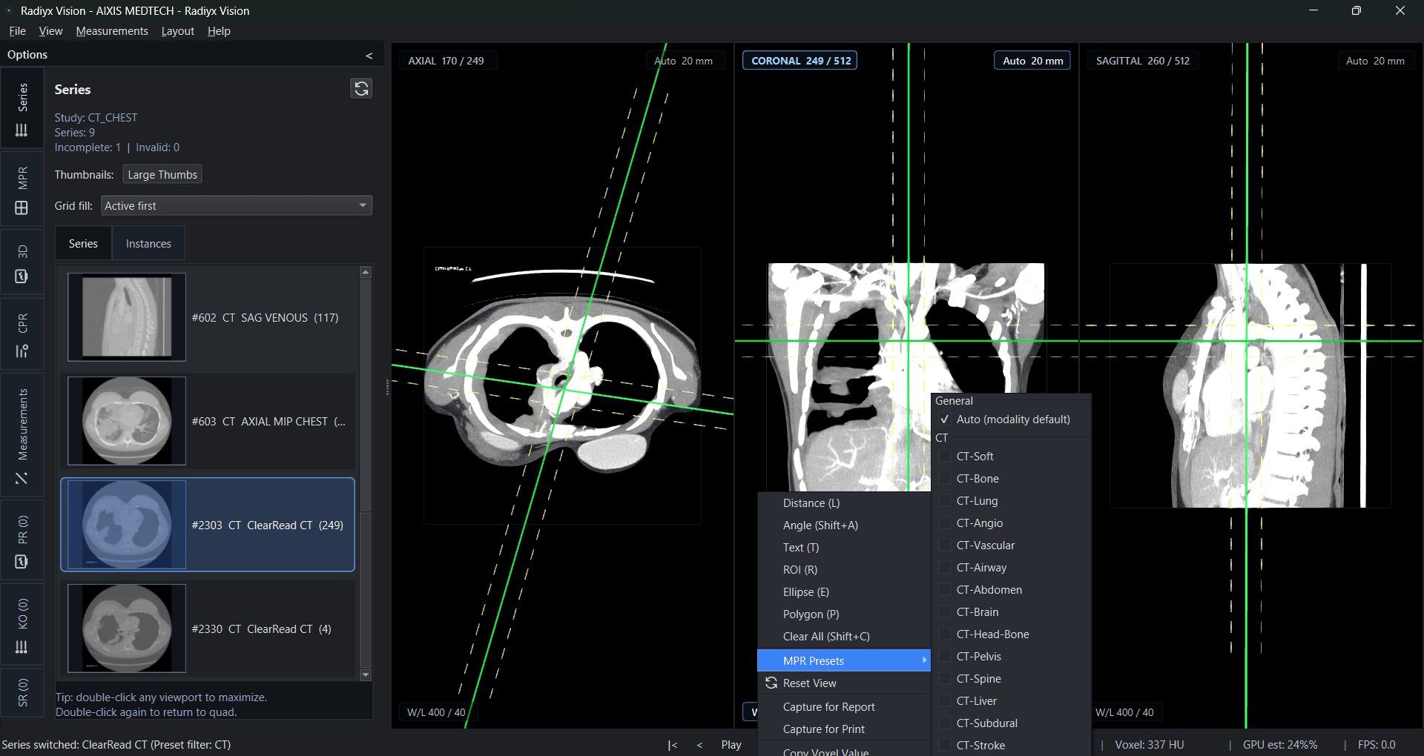The image size is (1424, 756).
Task: Open the 3D sidebar panel icon
Action: (22, 276)
